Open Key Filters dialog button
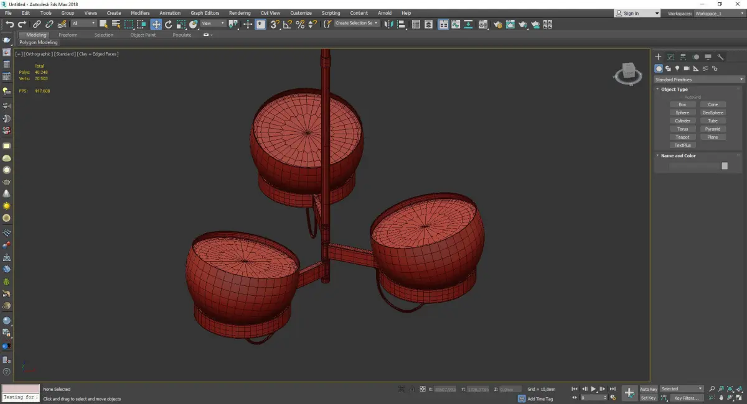The width and height of the screenshot is (747, 404). (686, 398)
